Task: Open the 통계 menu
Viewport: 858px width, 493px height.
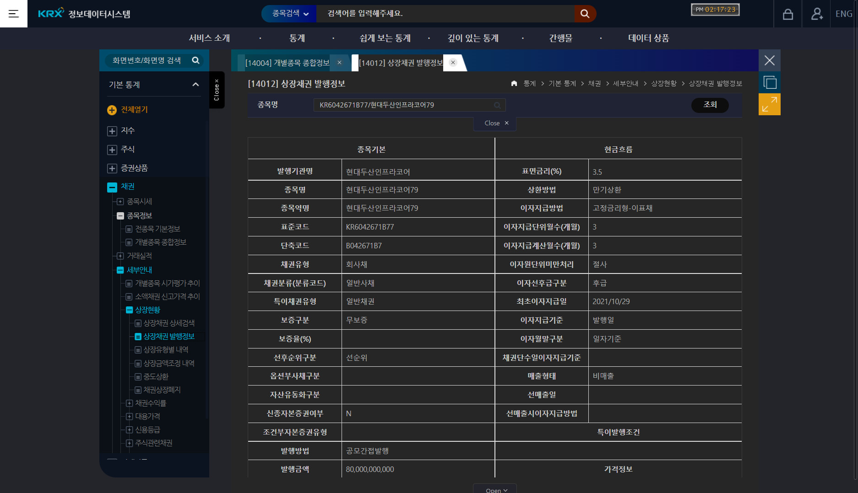Action: click(x=297, y=38)
